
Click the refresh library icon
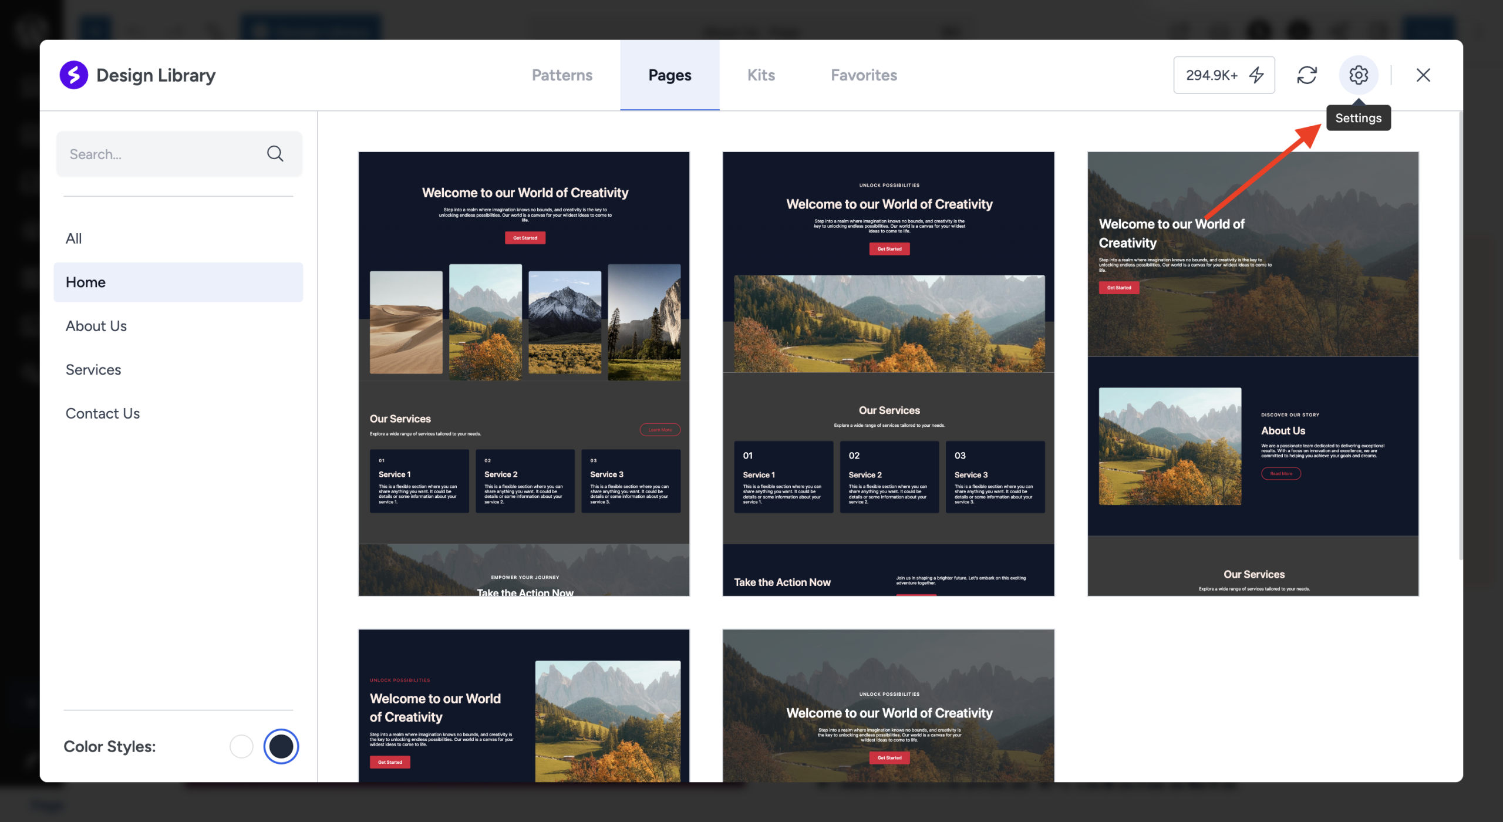[1307, 75]
